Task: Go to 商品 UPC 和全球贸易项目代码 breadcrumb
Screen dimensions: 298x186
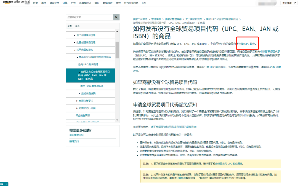Action: (x=222, y=19)
